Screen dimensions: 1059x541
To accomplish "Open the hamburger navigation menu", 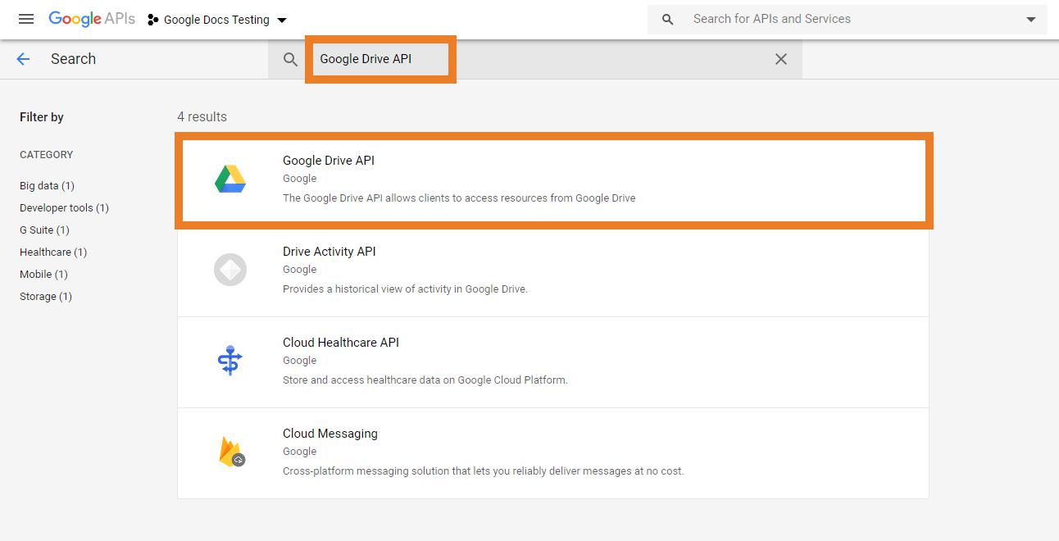I will [26, 19].
